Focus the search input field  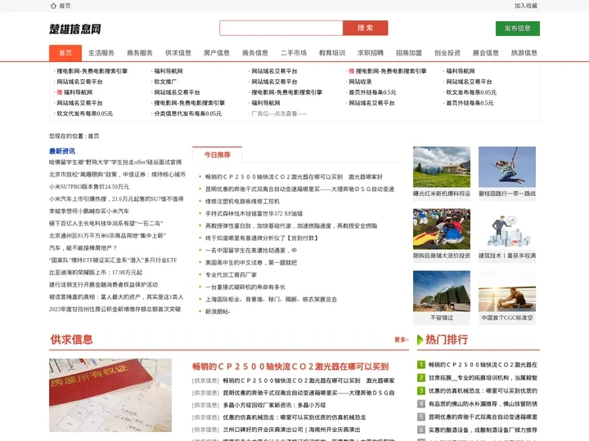pyautogui.click(x=281, y=28)
